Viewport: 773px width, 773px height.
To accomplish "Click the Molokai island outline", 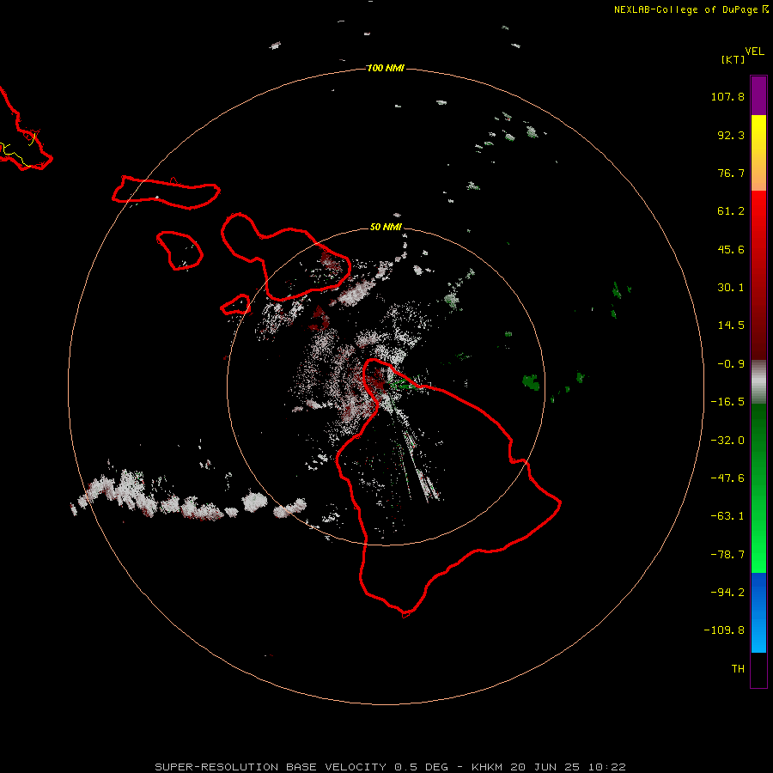I will tap(166, 192).
